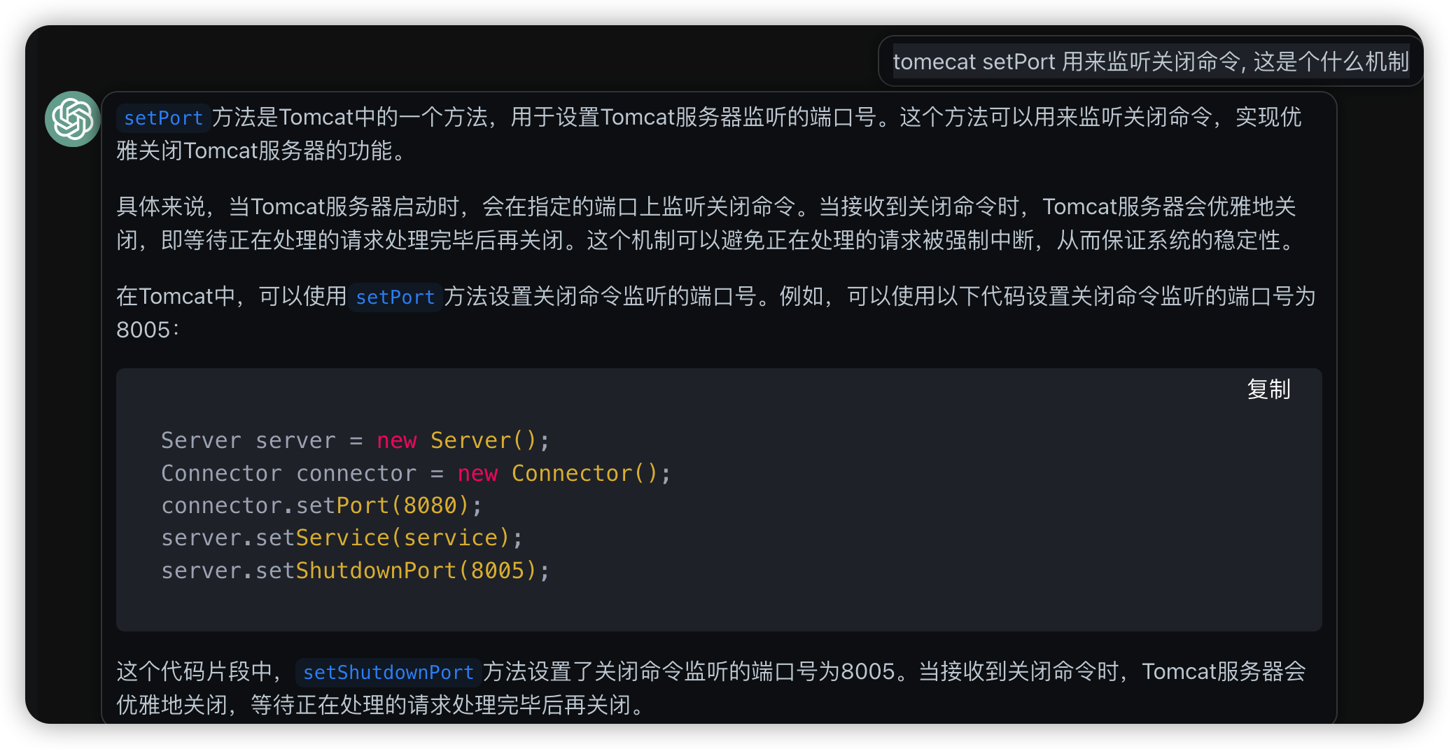Click the red new keyword before Connector()

tap(477, 473)
